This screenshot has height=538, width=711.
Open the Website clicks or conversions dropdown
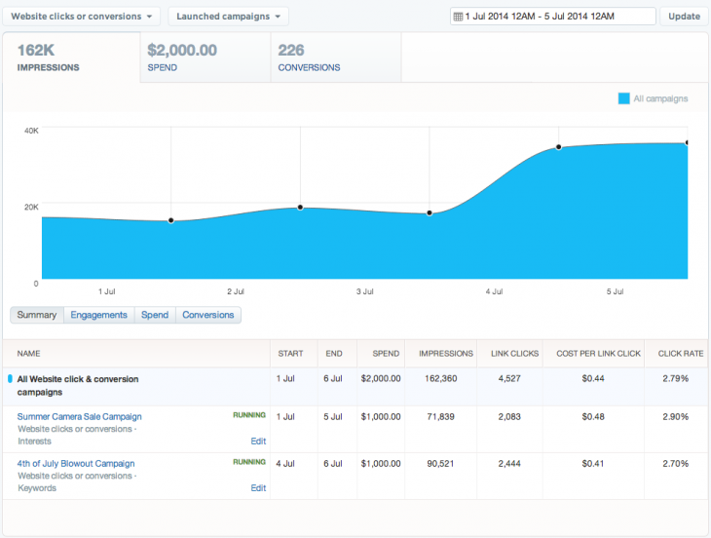coord(82,17)
